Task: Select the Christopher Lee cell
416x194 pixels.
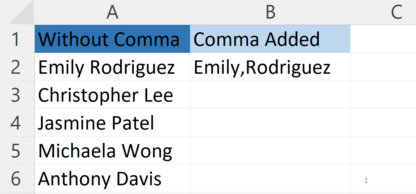Action: coord(112,95)
